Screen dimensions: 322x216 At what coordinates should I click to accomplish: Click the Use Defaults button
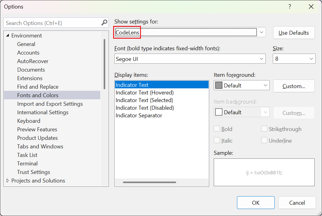(x=294, y=33)
